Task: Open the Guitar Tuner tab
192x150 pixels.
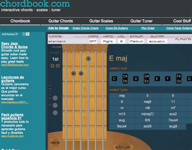Action: click(x=141, y=21)
